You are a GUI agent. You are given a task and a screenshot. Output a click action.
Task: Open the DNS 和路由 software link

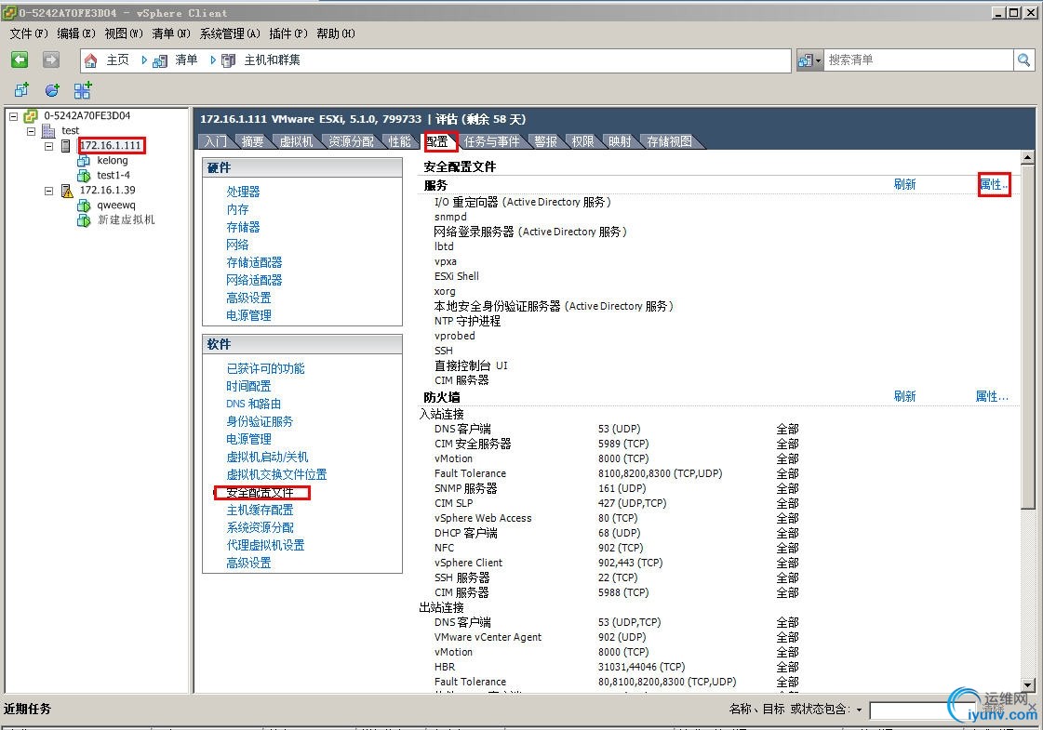pyautogui.click(x=253, y=404)
